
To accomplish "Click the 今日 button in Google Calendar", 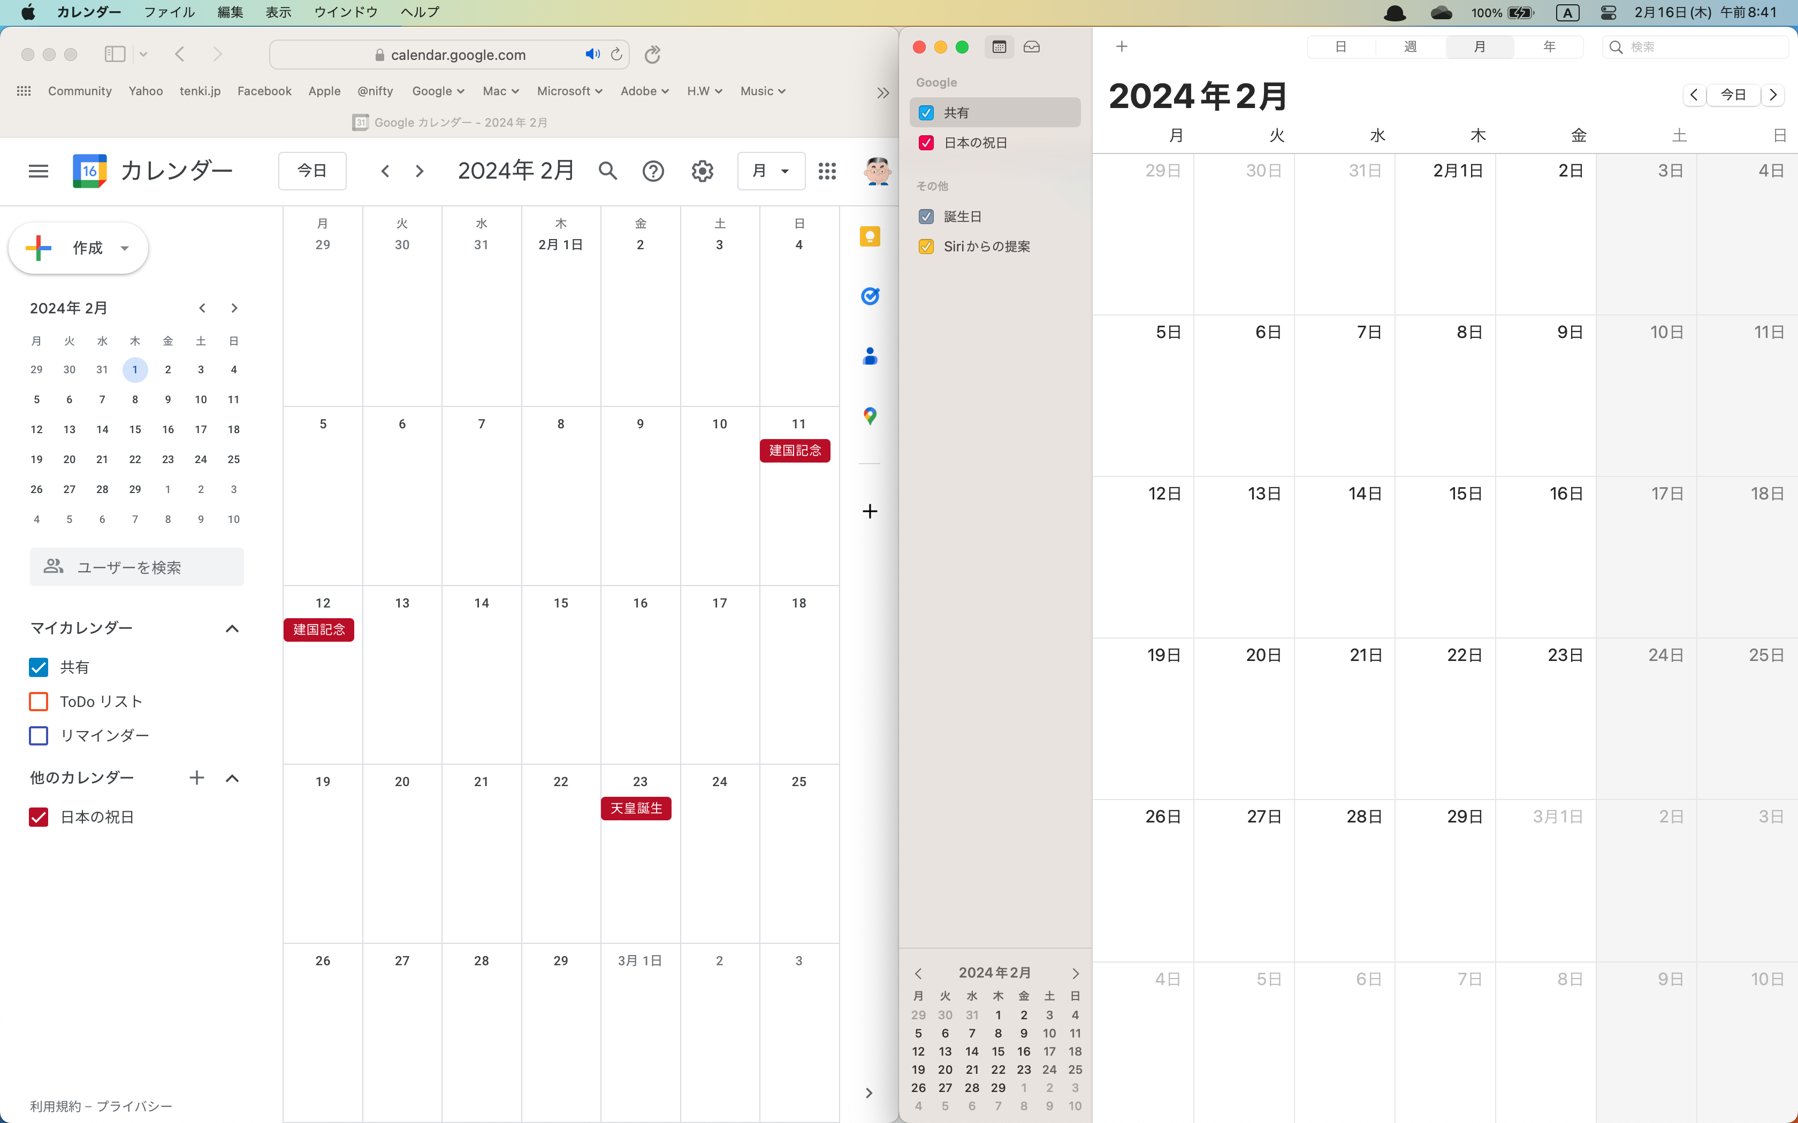I will [312, 171].
